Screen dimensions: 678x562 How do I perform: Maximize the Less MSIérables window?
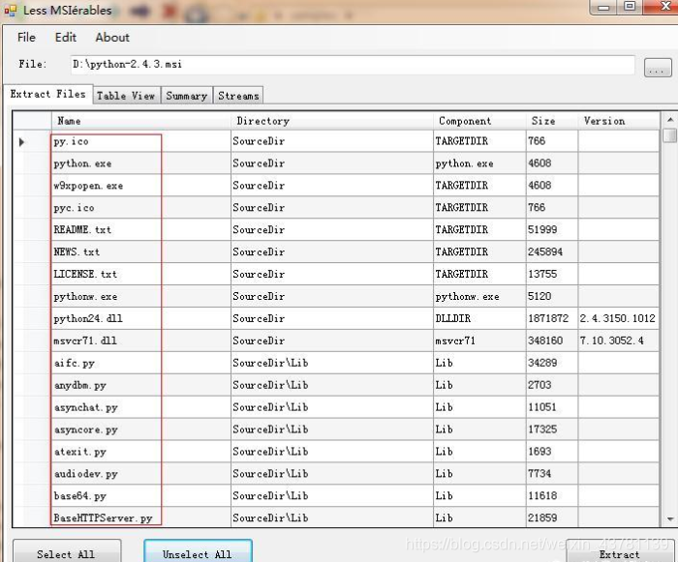[630, 7]
